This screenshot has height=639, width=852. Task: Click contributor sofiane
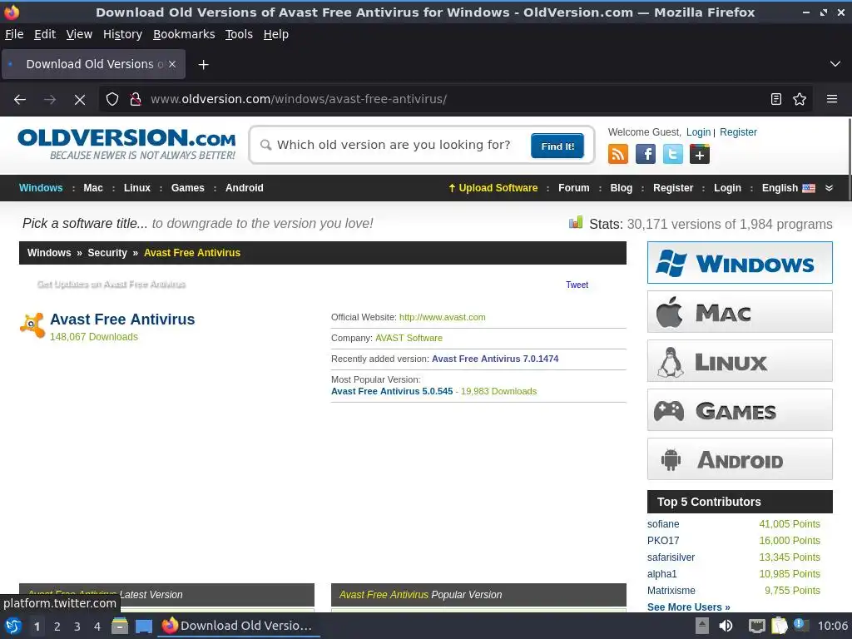point(663,524)
